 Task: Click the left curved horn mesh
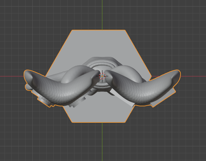click(62, 88)
